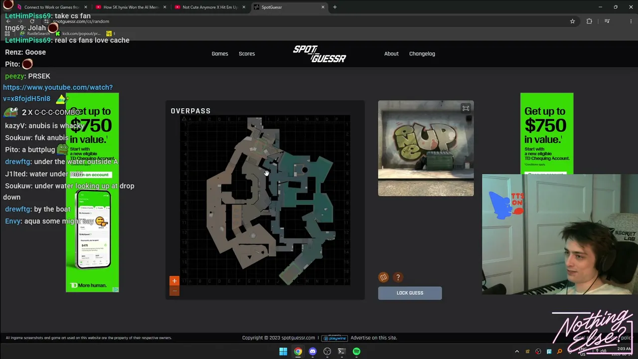Close the 'How SK hynix Won' tab

point(164,7)
